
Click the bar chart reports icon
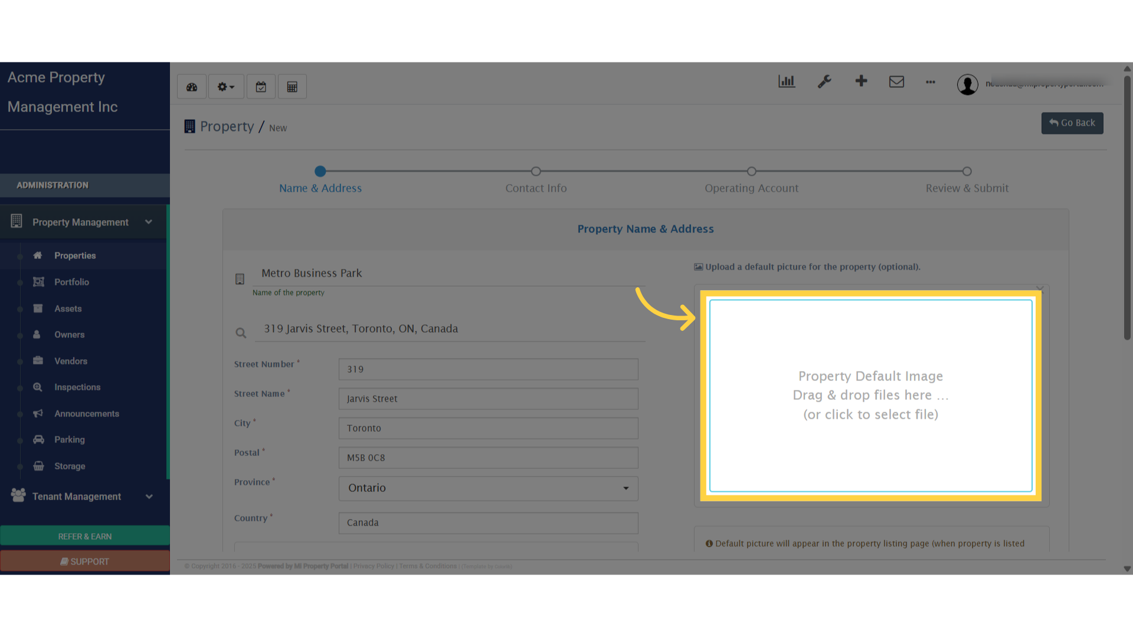coord(787,81)
